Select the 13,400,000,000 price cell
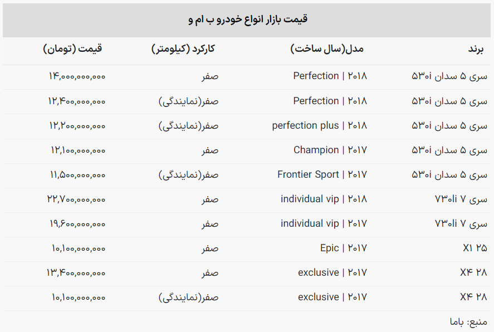This screenshot has height=332, width=494. [76, 272]
